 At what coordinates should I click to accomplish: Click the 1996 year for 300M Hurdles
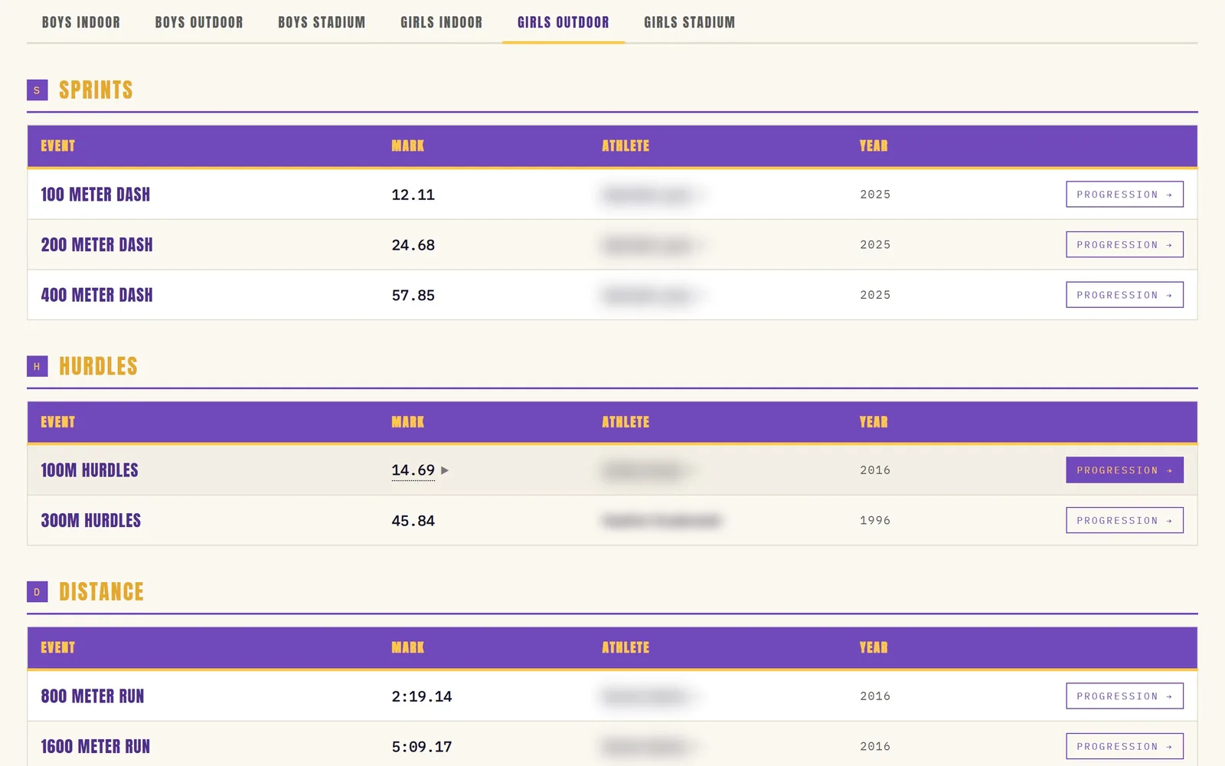pyautogui.click(x=875, y=520)
